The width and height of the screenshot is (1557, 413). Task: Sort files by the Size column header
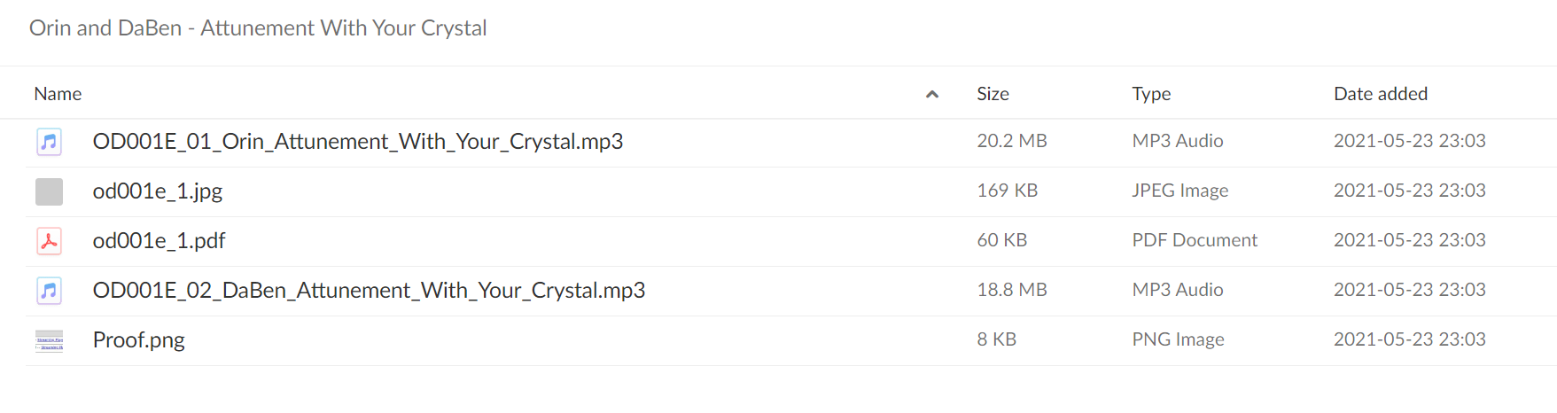point(993,94)
